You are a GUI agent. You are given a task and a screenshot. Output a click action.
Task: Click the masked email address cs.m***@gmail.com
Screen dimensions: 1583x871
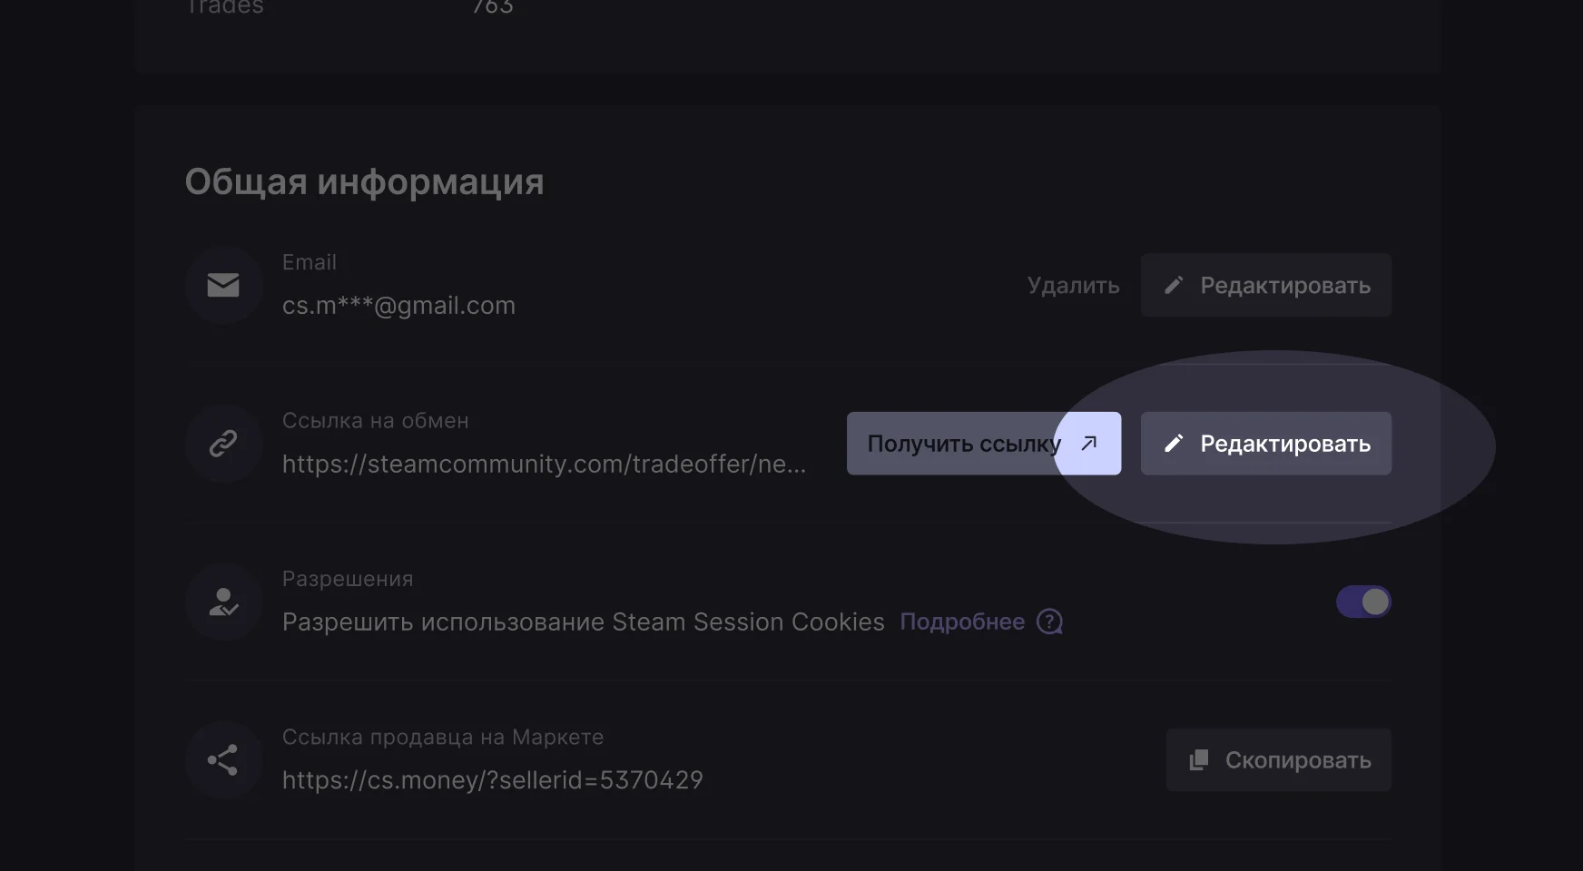(x=398, y=306)
